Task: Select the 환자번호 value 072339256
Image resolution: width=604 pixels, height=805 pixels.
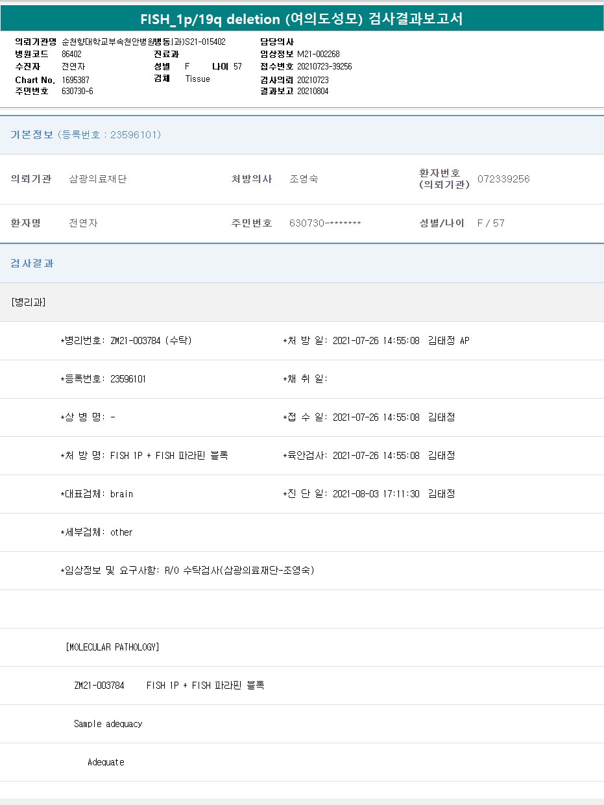Action: (503, 179)
